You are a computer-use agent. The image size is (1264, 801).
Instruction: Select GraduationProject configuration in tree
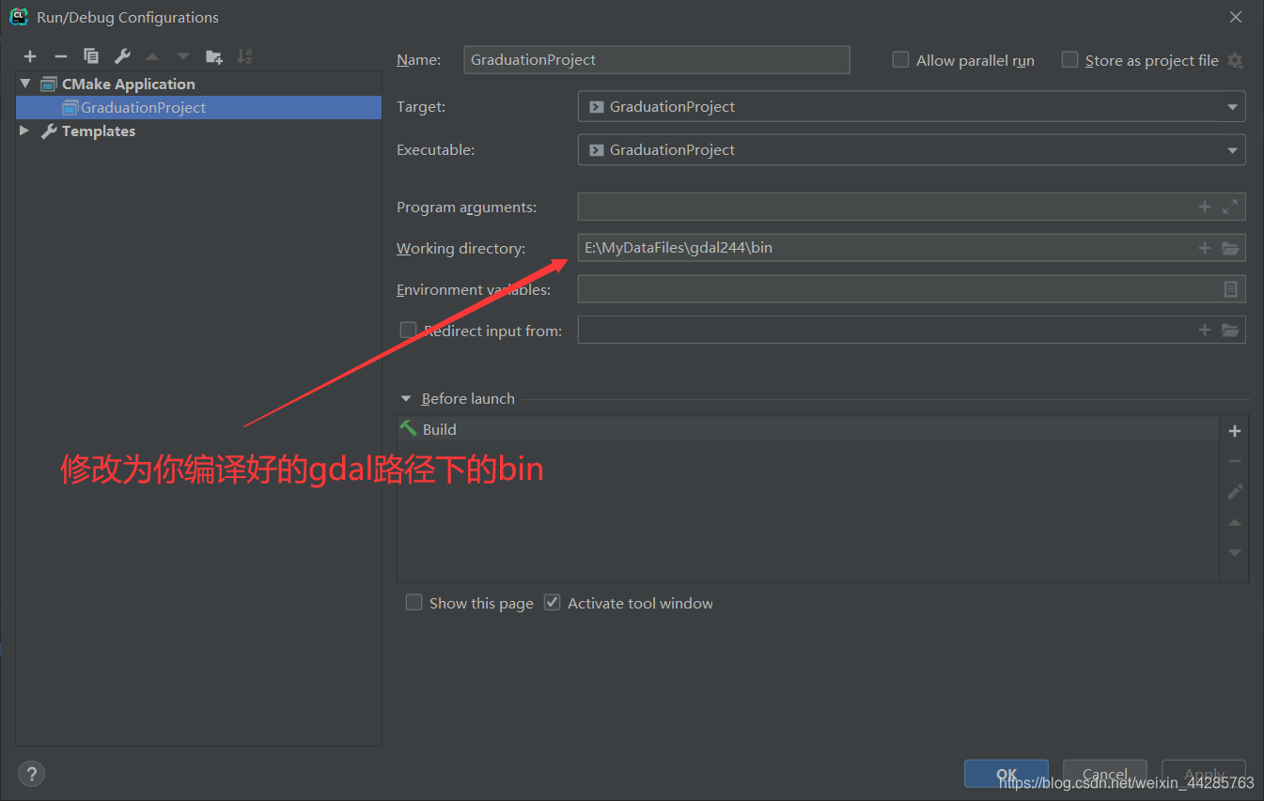pos(198,107)
